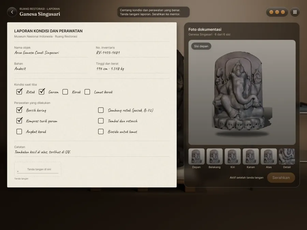Click the Serahkan submit button

click(x=281, y=178)
